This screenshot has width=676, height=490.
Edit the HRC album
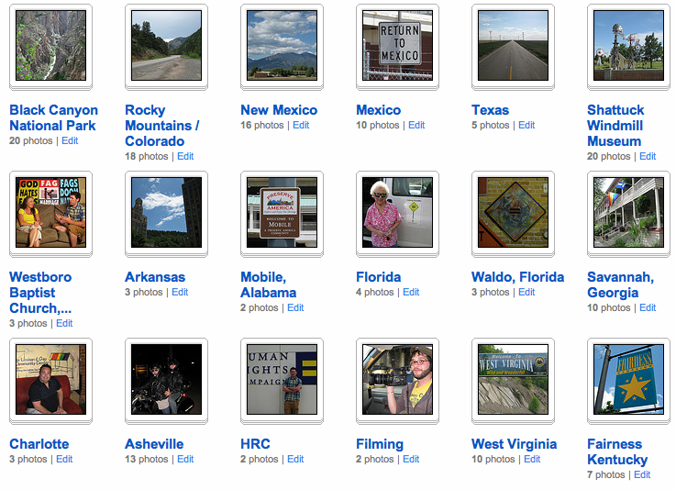295,459
